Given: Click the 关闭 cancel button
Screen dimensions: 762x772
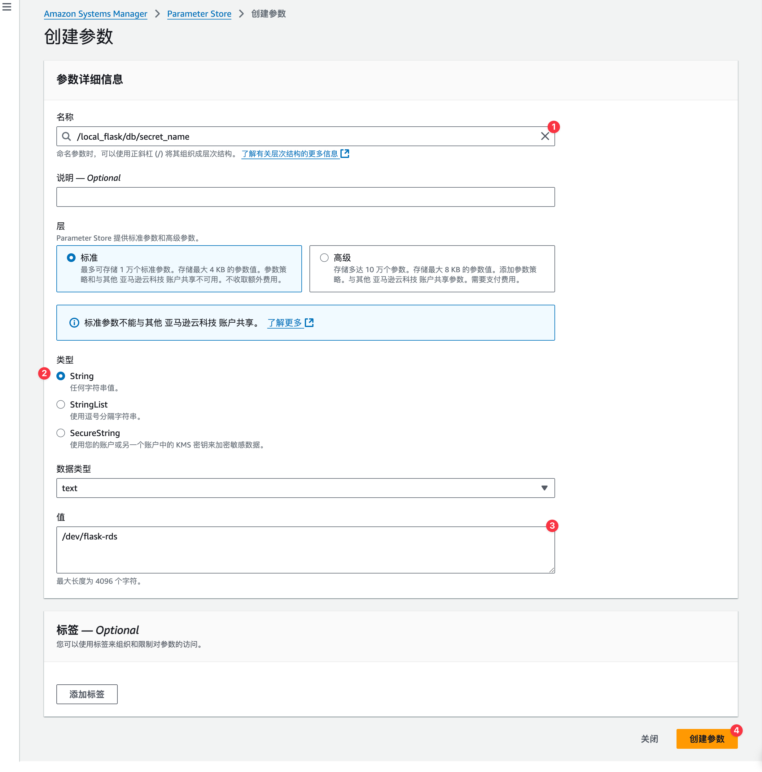Looking at the screenshot, I should tap(649, 739).
